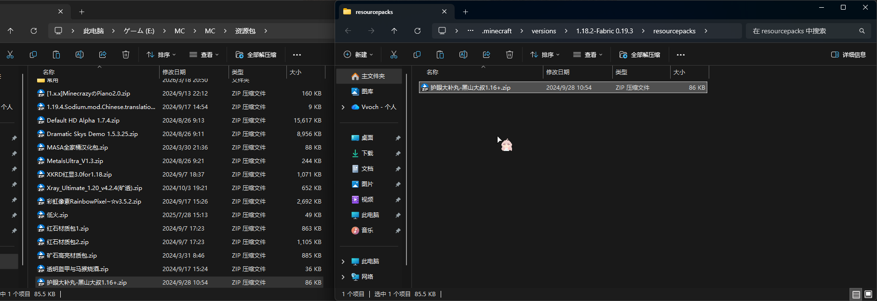
Task: Click Share icon in resourcepacks window toolbar
Action: 486,55
